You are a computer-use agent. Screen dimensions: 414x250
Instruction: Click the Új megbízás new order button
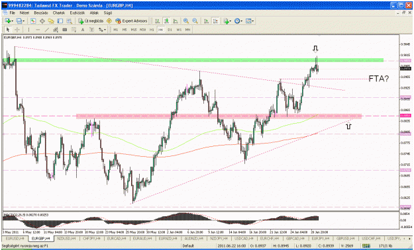pyautogui.click(x=91, y=21)
